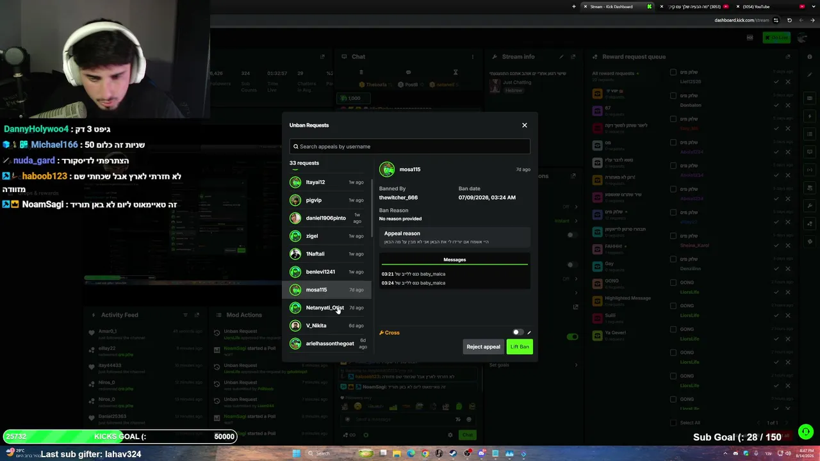Open the profile avatar menu
The image size is (820, 461).
(803, 38)
